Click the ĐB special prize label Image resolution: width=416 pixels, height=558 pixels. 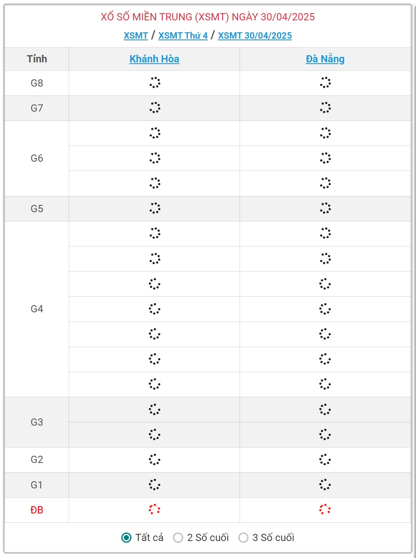pyautogui.click(x=37, y=510)
